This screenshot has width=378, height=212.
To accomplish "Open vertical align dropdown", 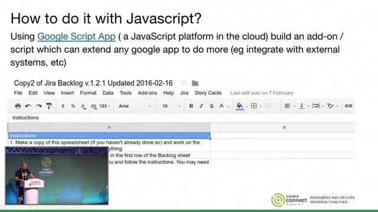I will click(304, 106).
